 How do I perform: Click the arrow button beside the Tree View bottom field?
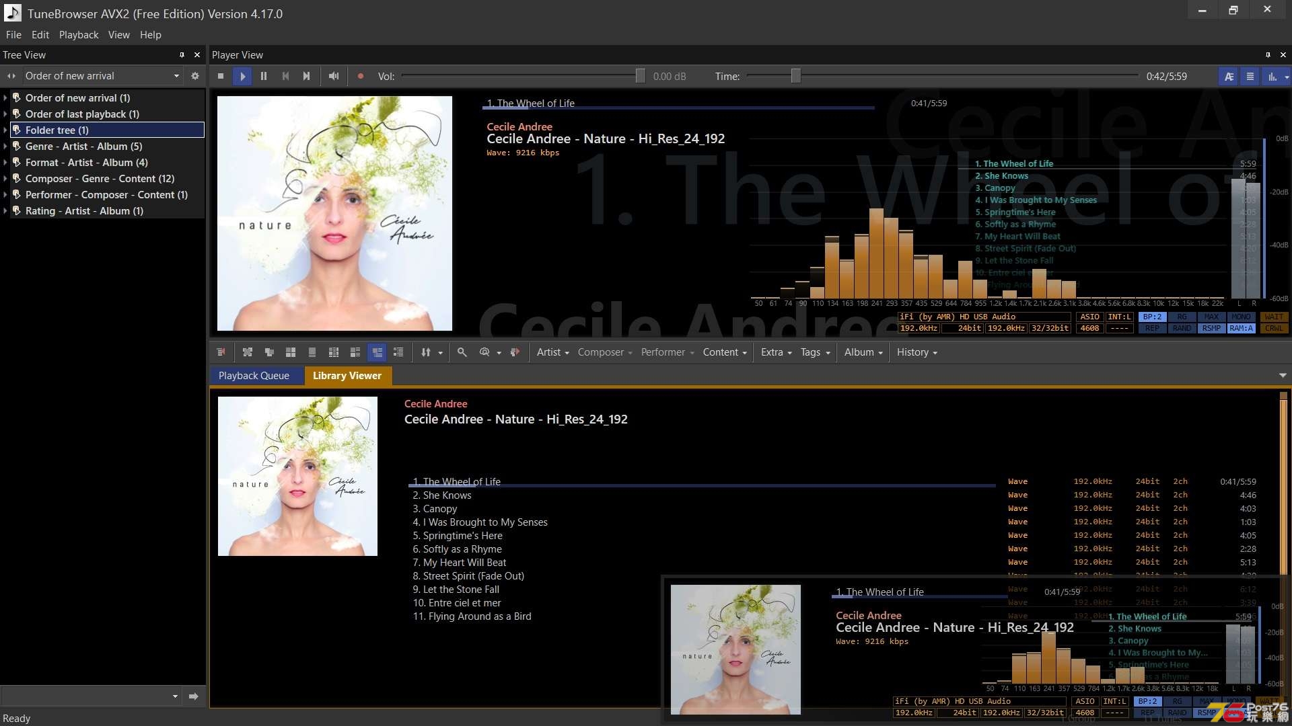(x=194, y=696)
